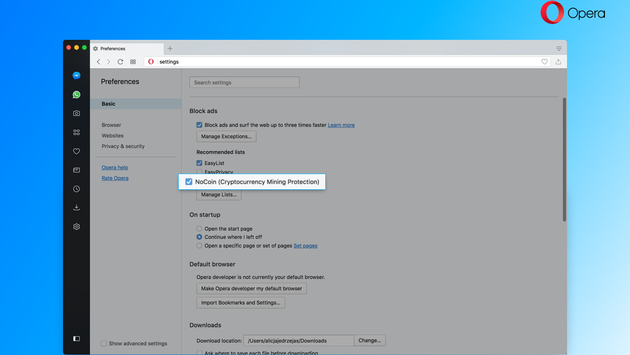Click the snapshot camera sidebar icon

tap(76, 113)
